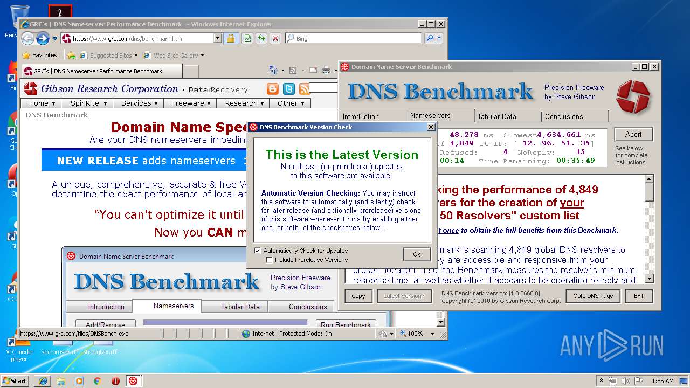690x388 pixels.
Task: Select the GRC's DNS Nameserver IE tab
Action: pos(101,71)
